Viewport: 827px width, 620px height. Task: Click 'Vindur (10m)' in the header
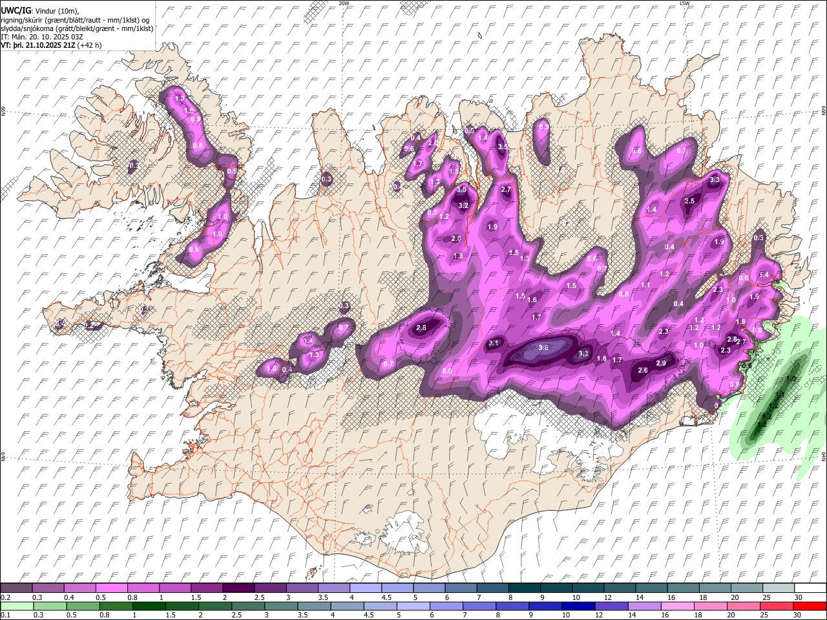point(56,11)
